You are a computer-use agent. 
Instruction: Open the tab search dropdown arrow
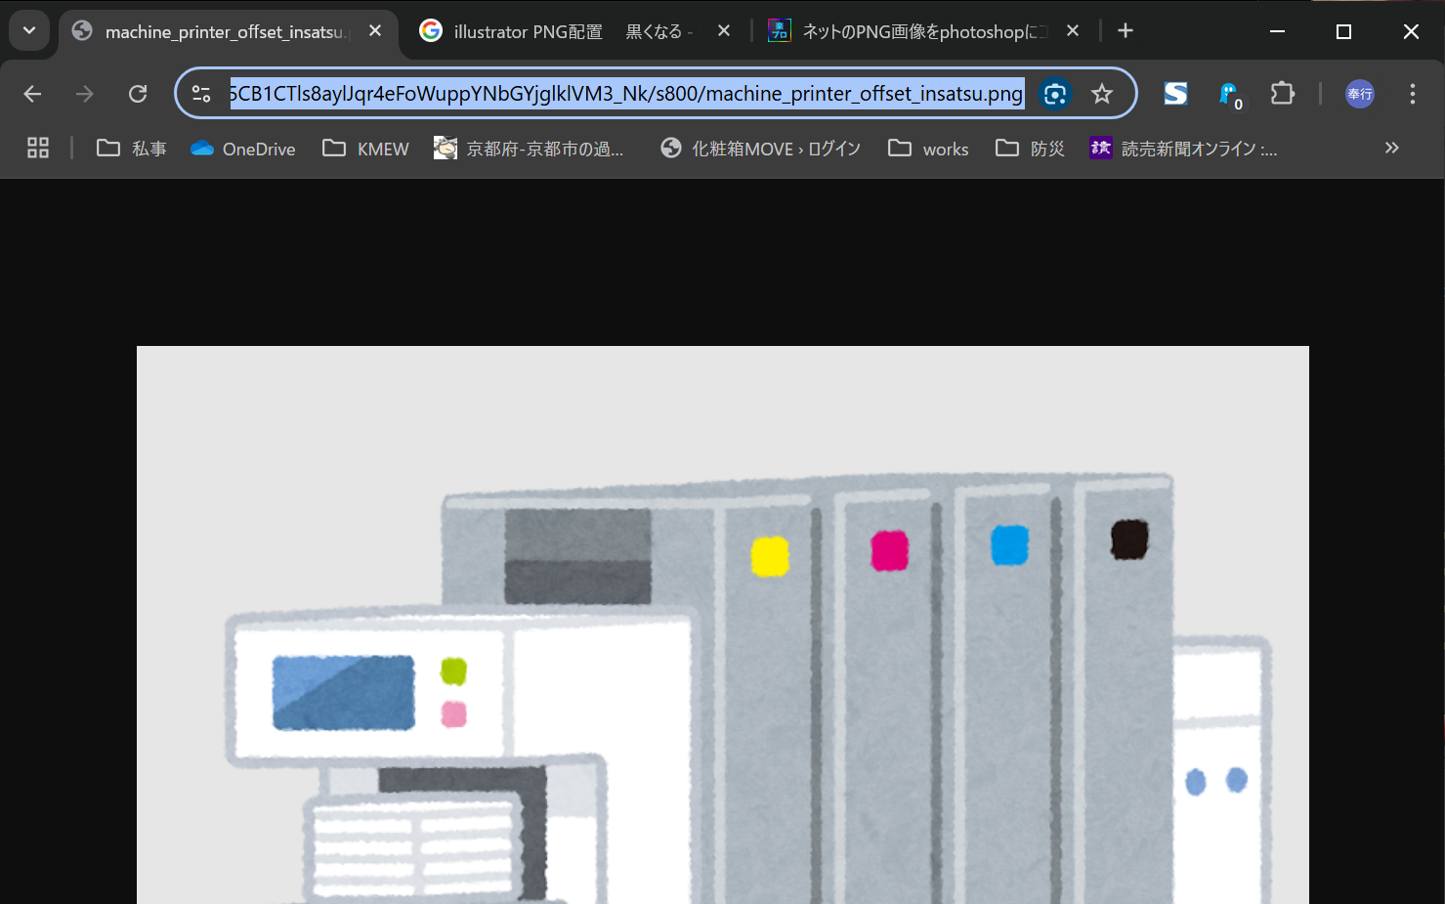[x=29, y=30]
